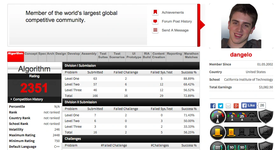Click the gauge badge showing 1
This screenshot has height=150, width=275.
point(217,117)
